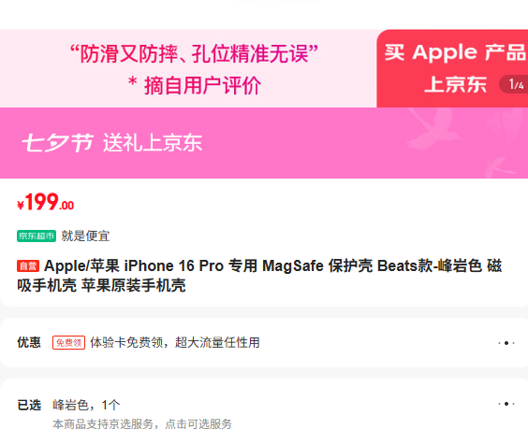
Task: Click the ¥199.00 price
Action: 46,202
